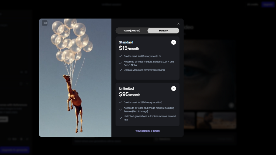Image resolution: width=276 pixels, height=155 pixels.
Task: Click the Standard plan title
Action: 126,42
